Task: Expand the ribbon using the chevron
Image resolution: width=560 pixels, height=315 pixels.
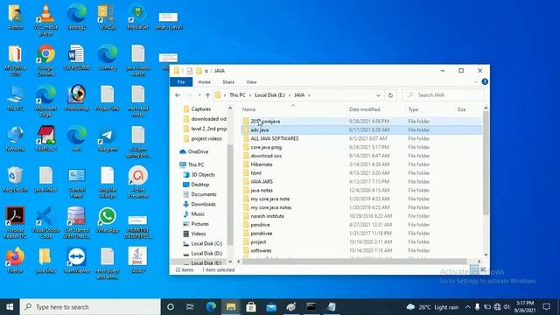Action: tap(476, 81)
